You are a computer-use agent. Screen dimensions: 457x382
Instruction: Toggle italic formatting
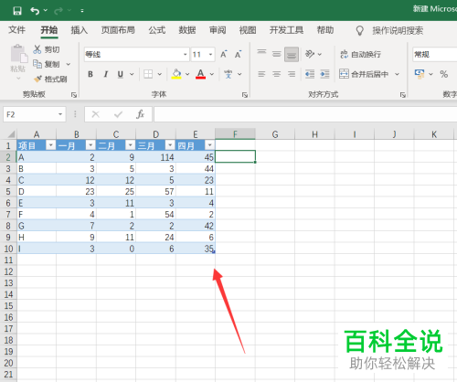click(106, 74)
